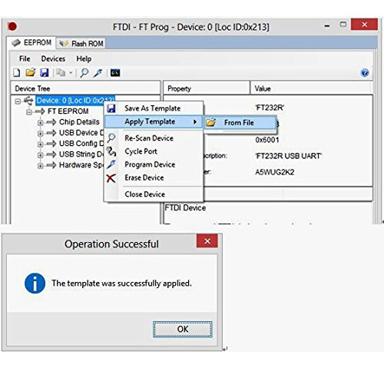Image resolution: width=384 pixels, height=368 pixels.
Task: Click the copy pages toolbar icon
Action: tap(61, 73)
